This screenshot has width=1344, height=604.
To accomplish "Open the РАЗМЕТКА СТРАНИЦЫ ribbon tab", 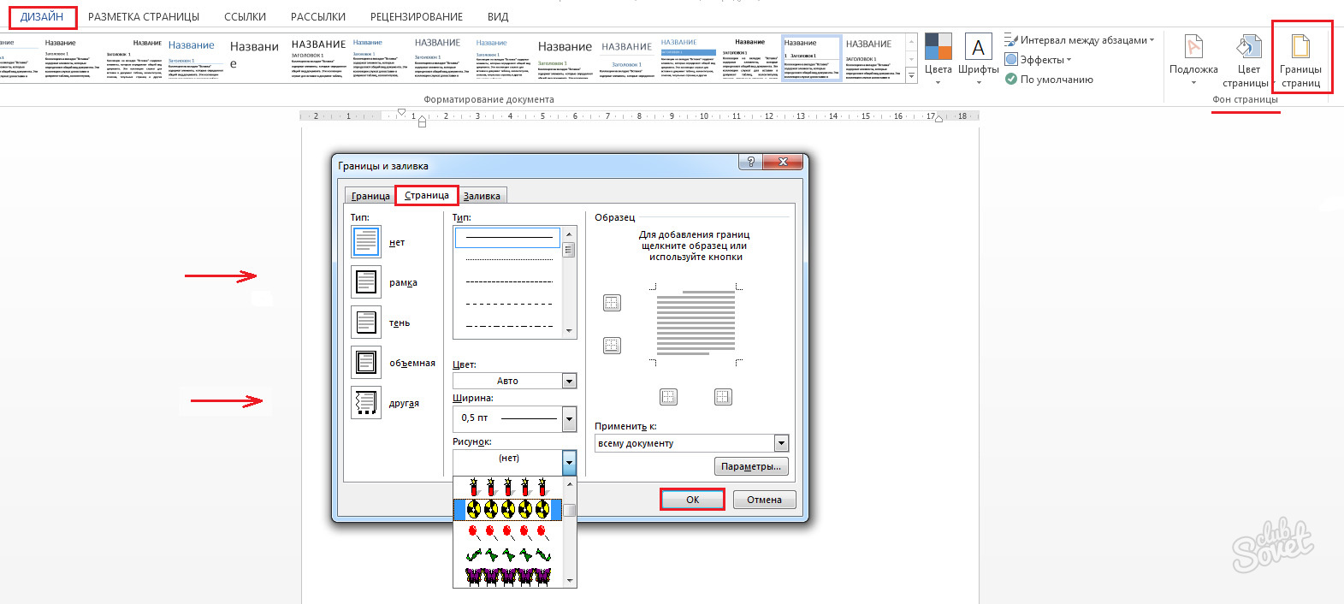I will [144, 17].
